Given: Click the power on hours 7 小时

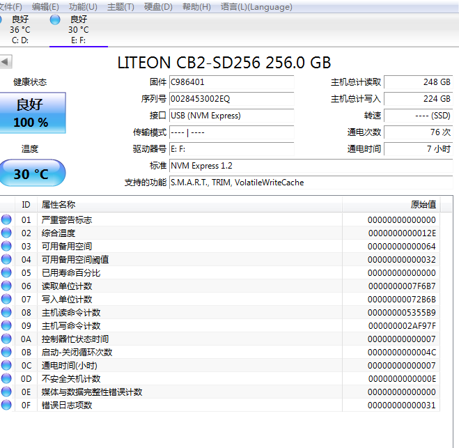Looking at the screenshot, I should [x=419, y=149].
